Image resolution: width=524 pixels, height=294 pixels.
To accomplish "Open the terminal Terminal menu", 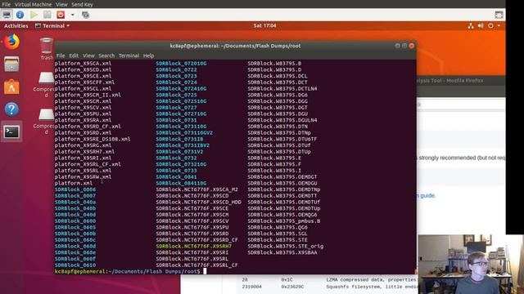I will coord(129,56).
